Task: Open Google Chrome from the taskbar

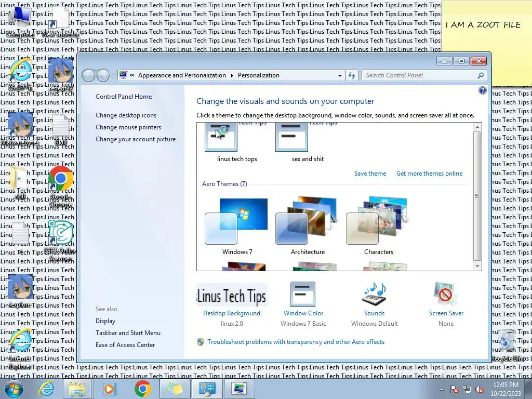Action: (142, 389)
